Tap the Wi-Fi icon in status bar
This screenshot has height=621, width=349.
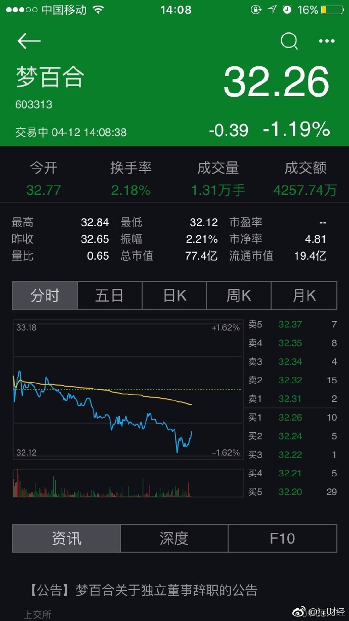pyautogui.click(x=99, y=10)
